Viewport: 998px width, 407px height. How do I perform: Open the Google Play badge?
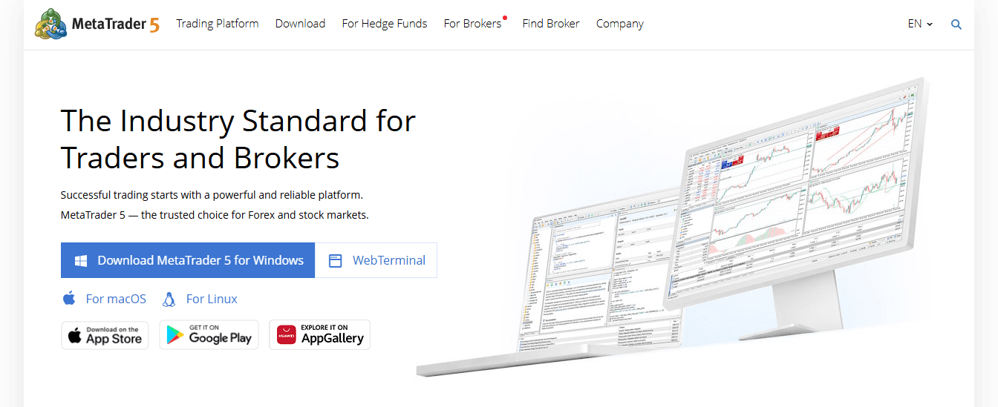coord(209,335)
